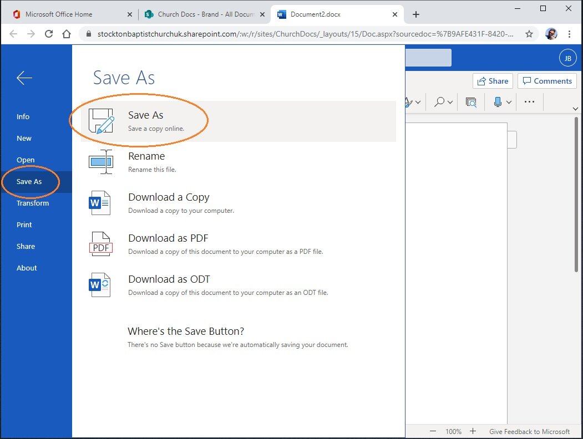The image size is (583, 439).
Task: Click the Save As floppy pencil icon
Action: click(x=101, y=121)
